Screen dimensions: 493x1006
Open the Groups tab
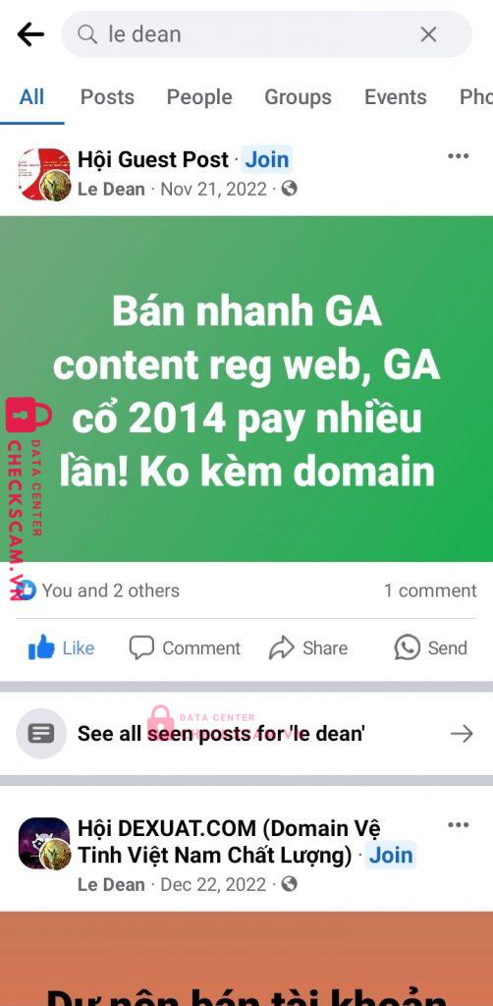click(299, 97)
